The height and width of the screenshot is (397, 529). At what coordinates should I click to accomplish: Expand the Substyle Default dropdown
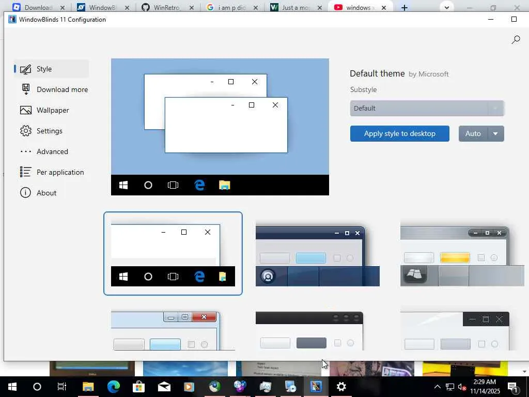click(427, 109)
